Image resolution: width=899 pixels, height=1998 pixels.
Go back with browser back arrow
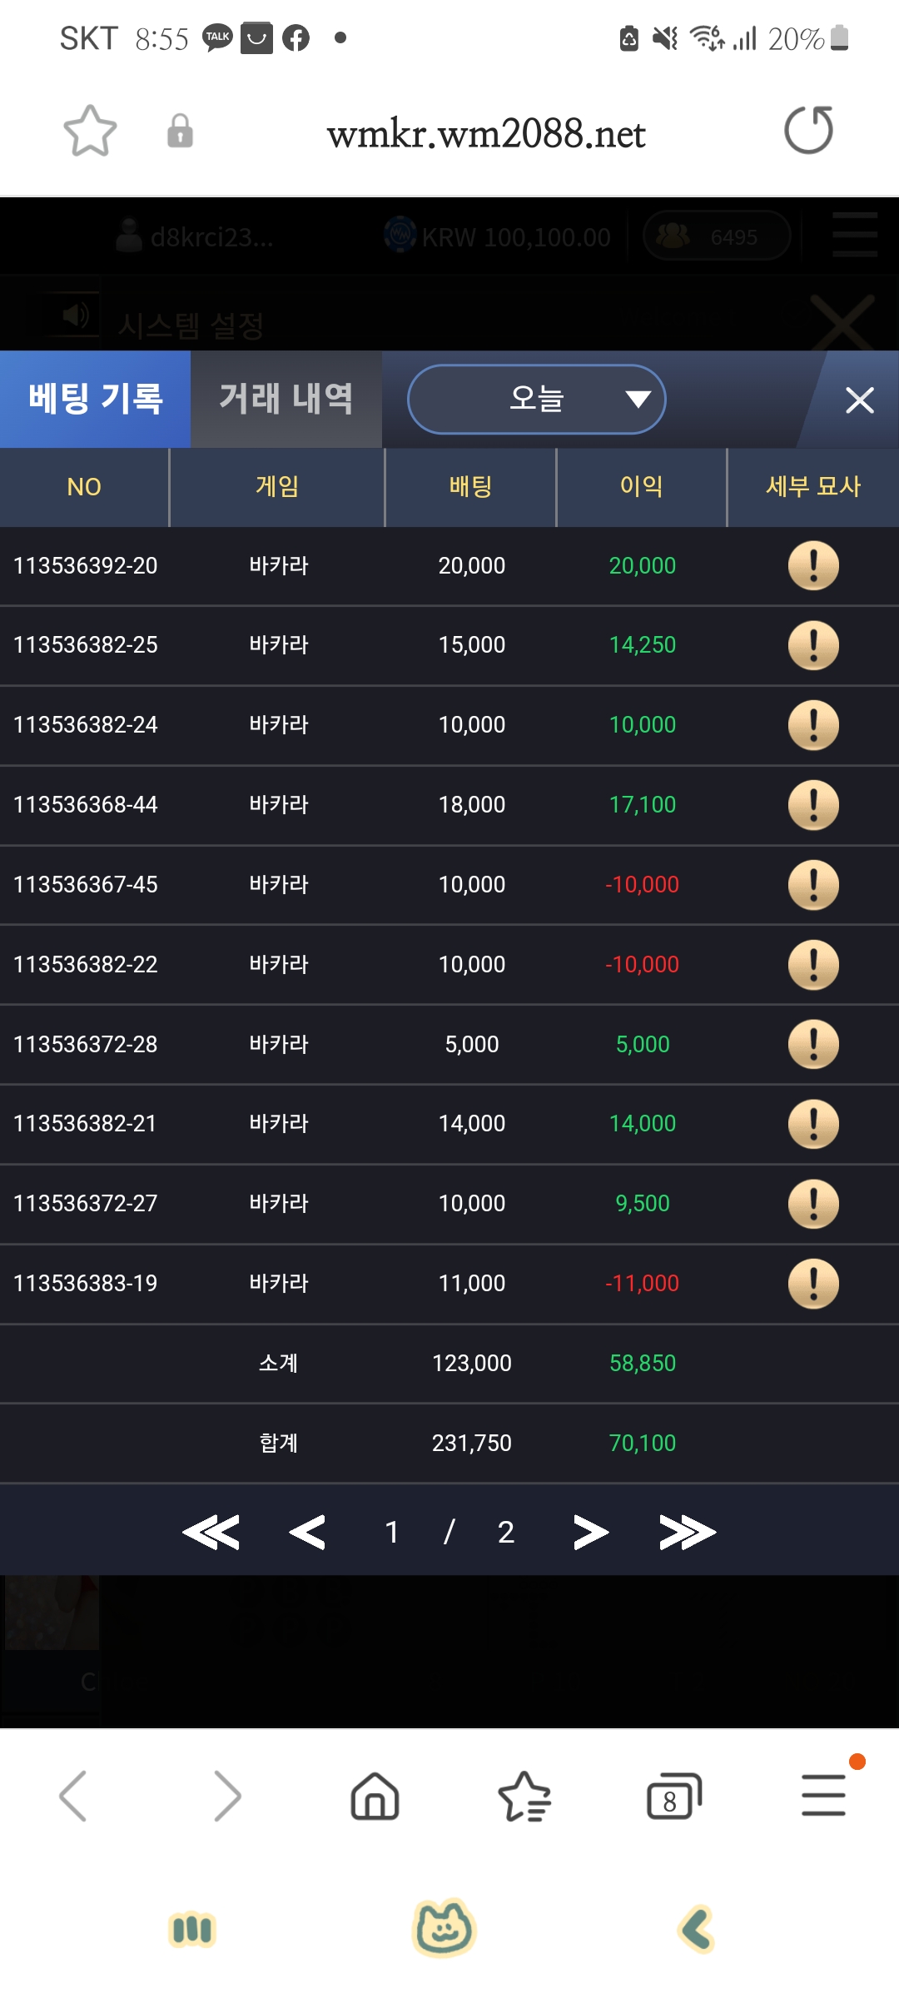73,1796
